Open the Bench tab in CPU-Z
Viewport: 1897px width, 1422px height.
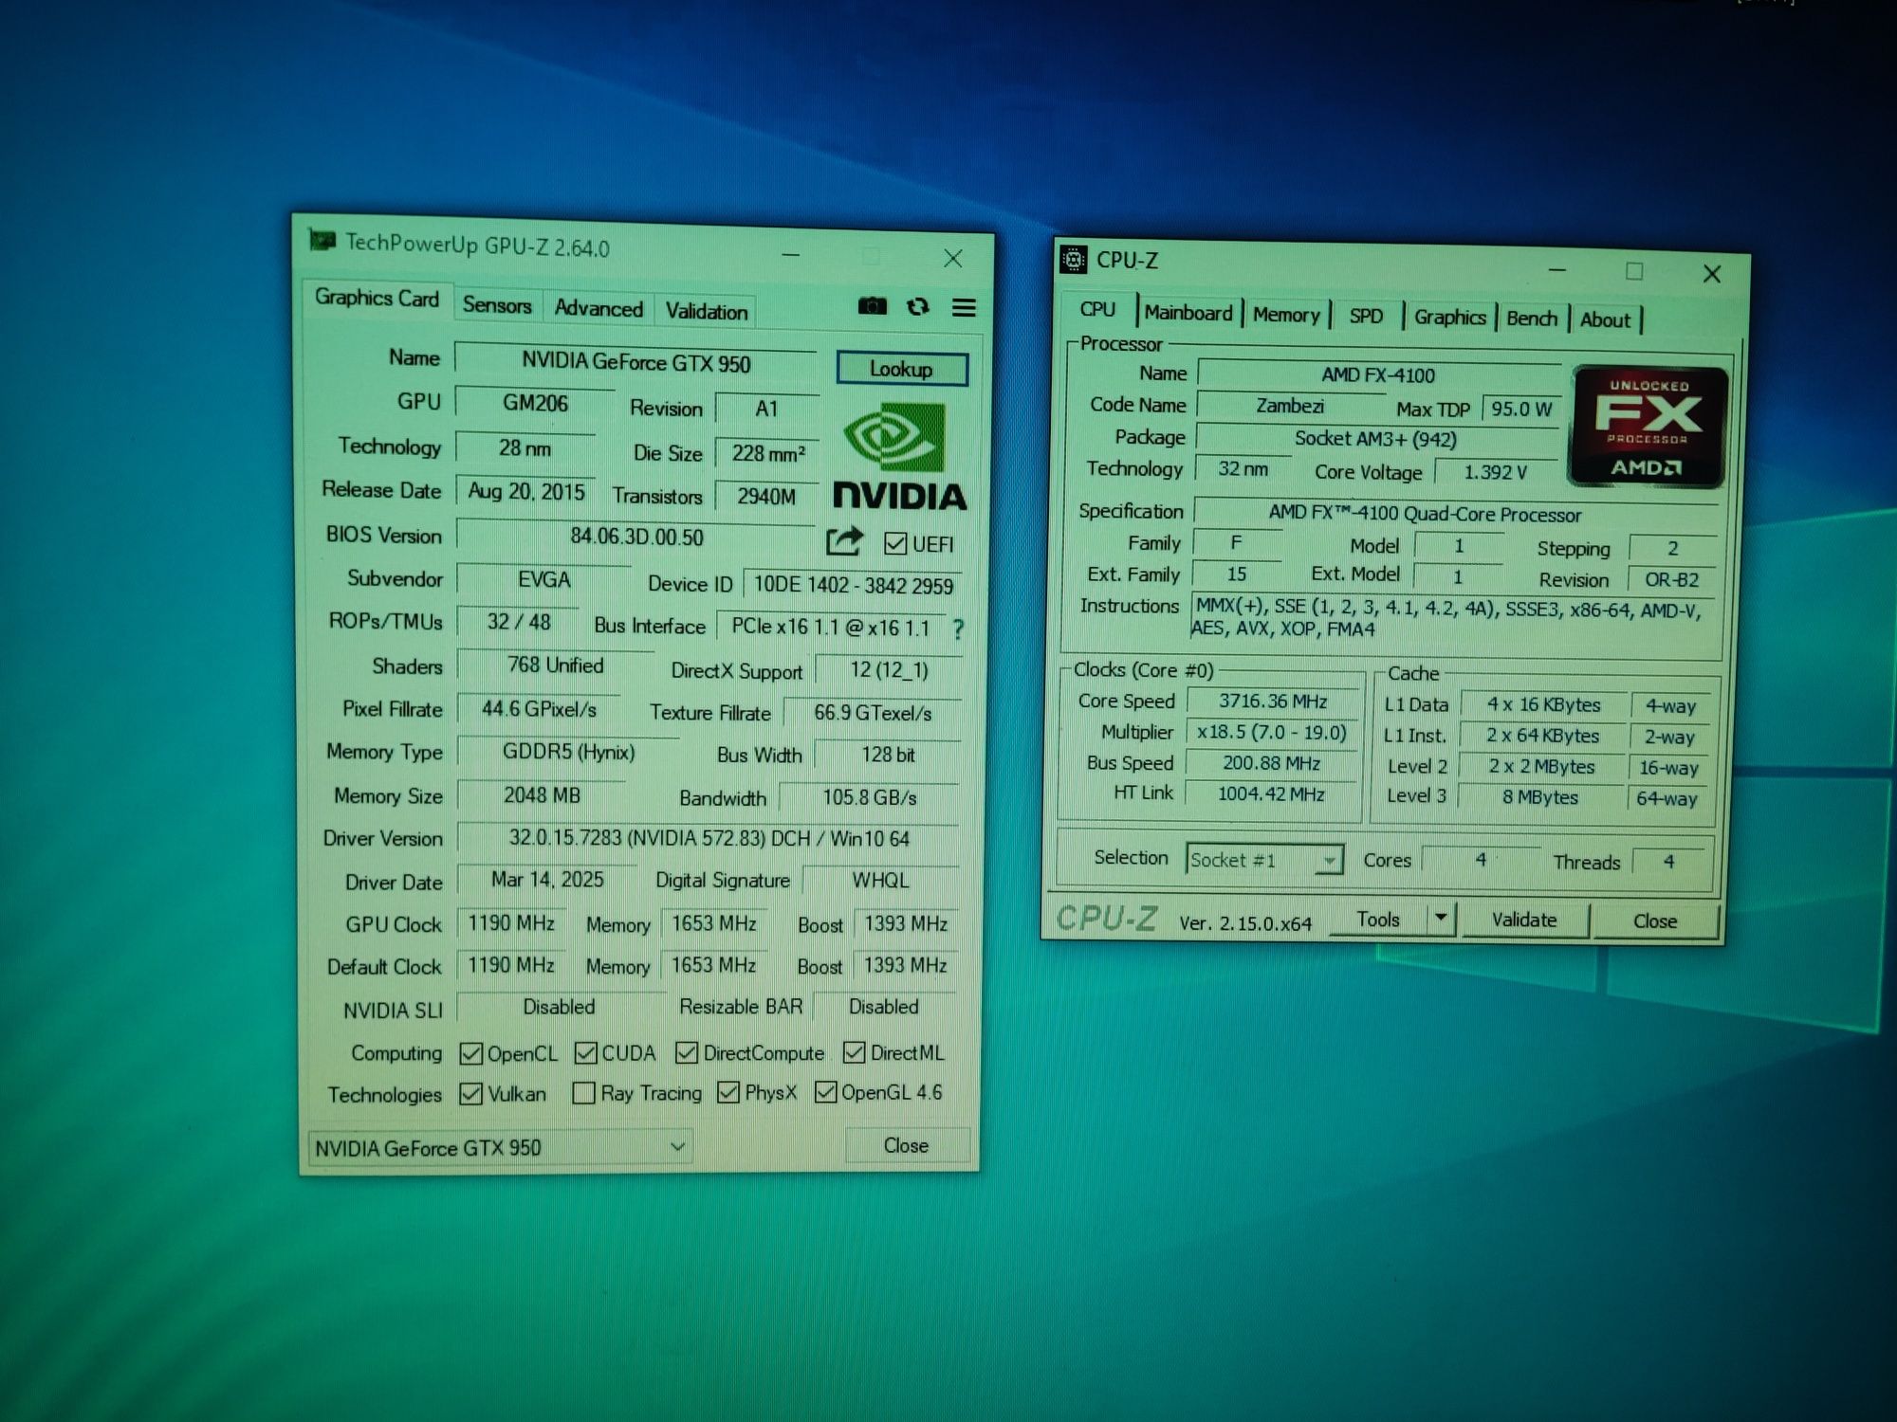coord(1532,319)
